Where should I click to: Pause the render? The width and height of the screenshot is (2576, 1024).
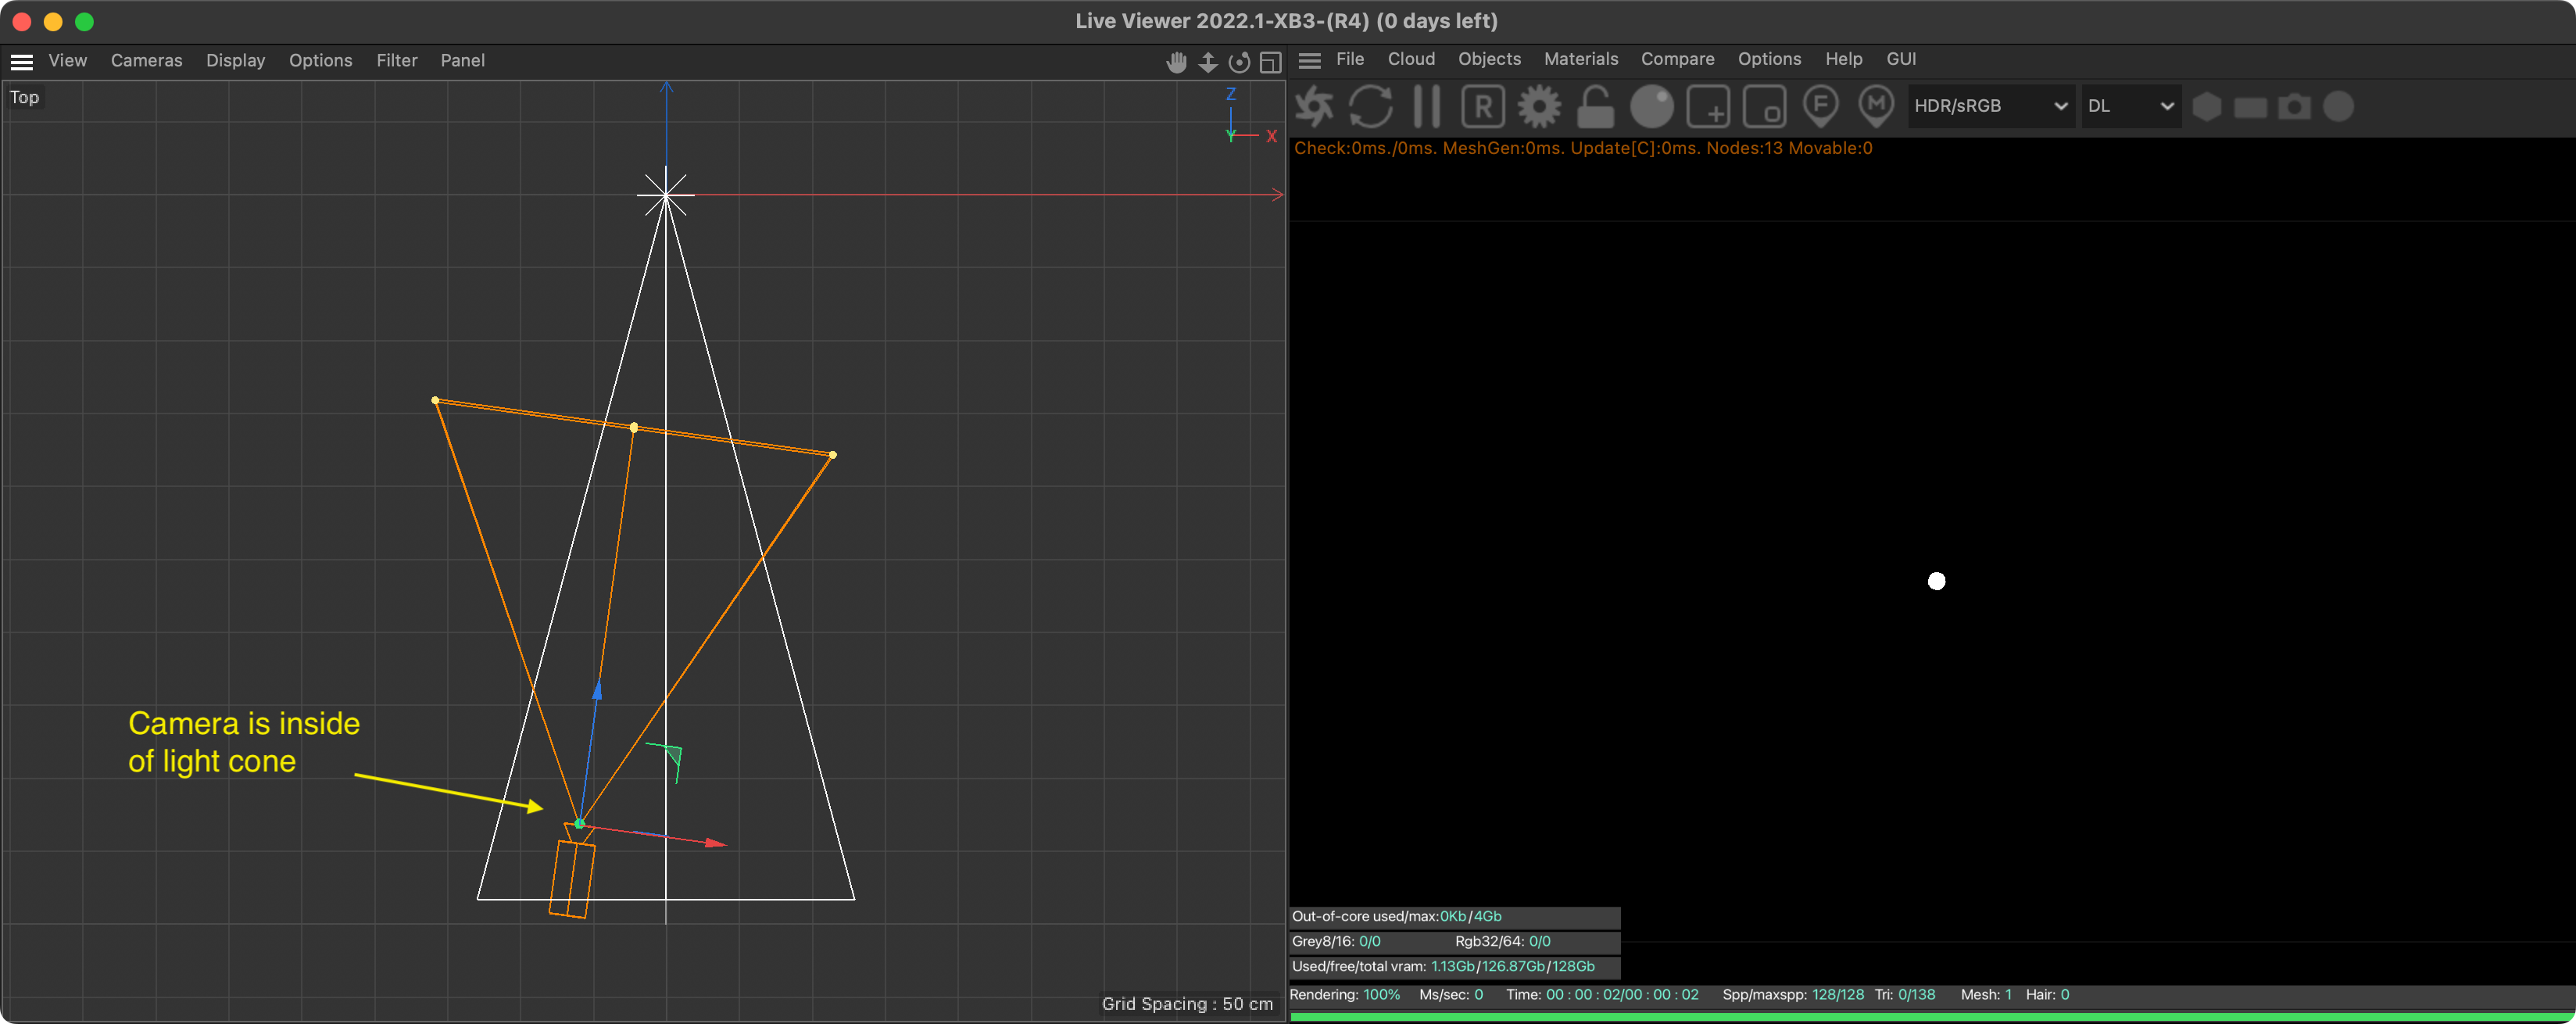[1427, 106]
